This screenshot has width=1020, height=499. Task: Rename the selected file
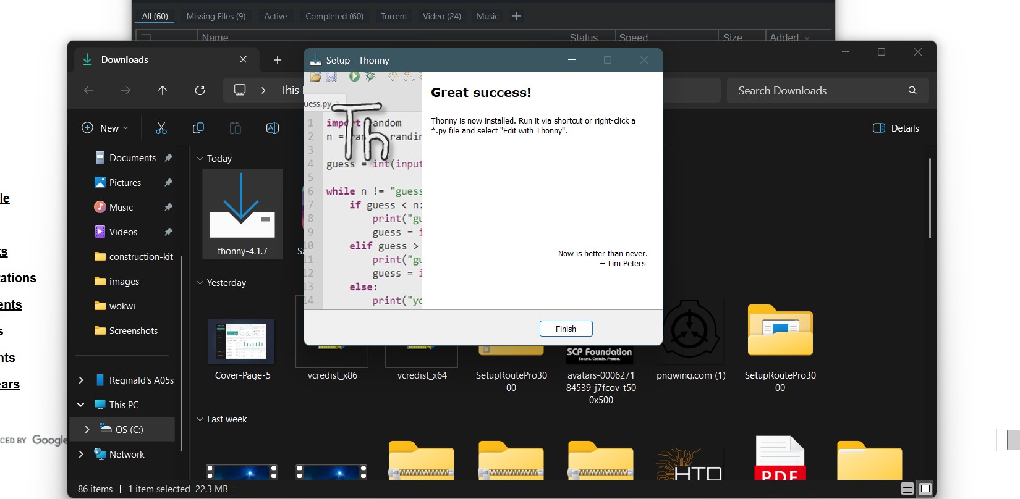click(273, 128)
